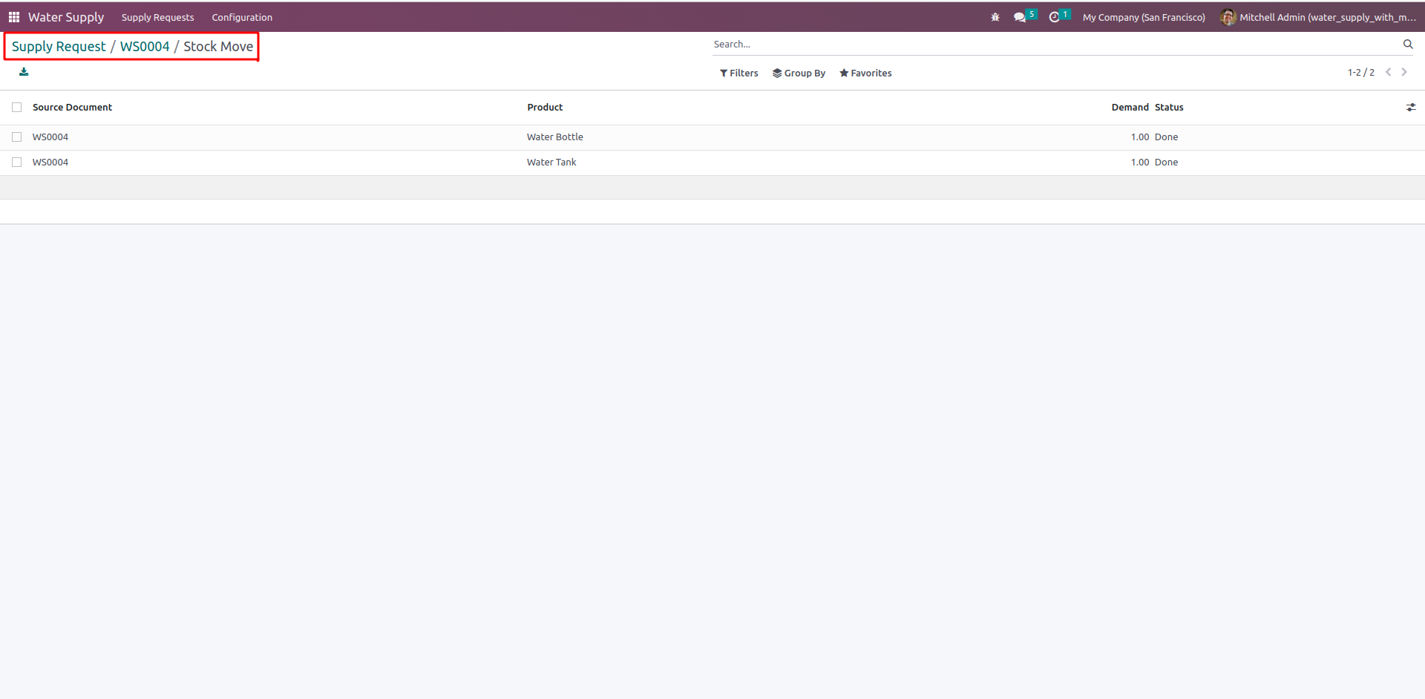This screenshot has width=1425, height=699.
Task: Click the search magnifier icon
Action: pyautogui.click(x=1408, y=45)
